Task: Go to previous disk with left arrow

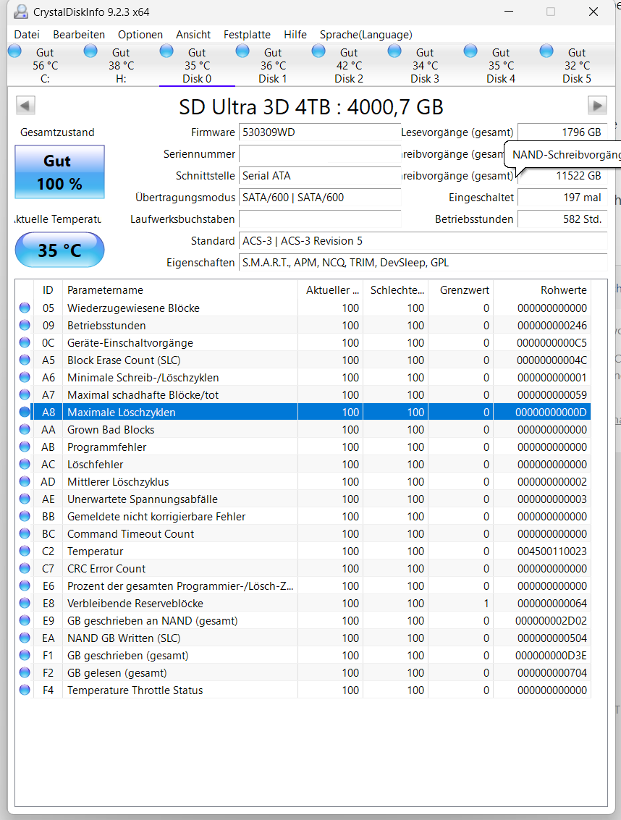Action: click(x=25, y=105)
